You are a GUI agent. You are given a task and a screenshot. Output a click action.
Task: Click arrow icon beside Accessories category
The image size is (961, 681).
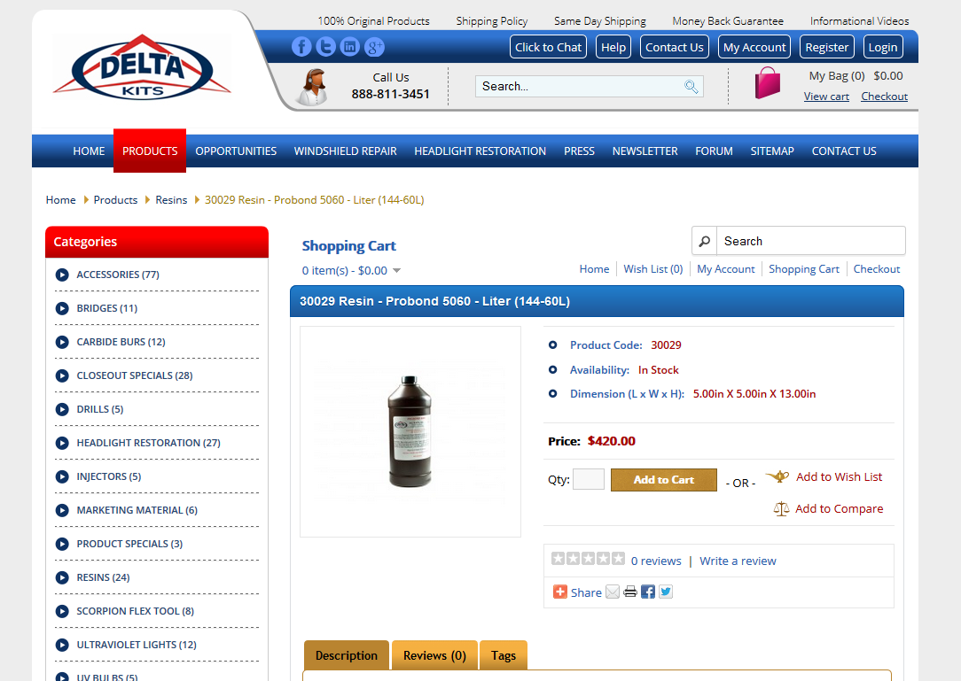tap(62, 275)
